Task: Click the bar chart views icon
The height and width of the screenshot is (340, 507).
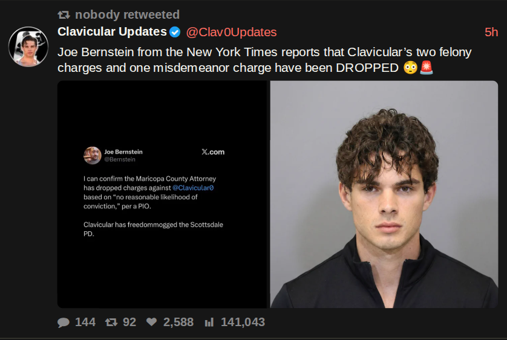Action: coord(209,322)
